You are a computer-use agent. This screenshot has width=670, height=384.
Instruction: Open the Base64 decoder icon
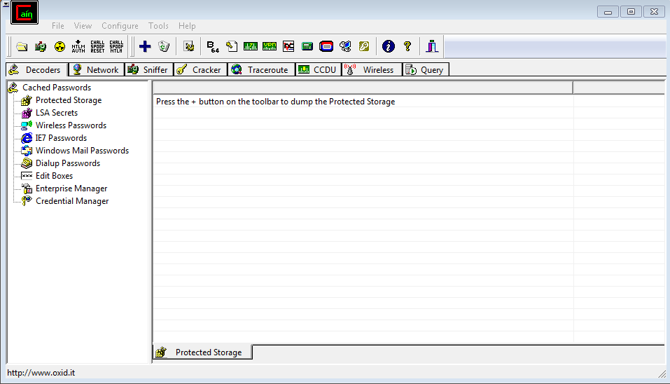pos(213,46)
